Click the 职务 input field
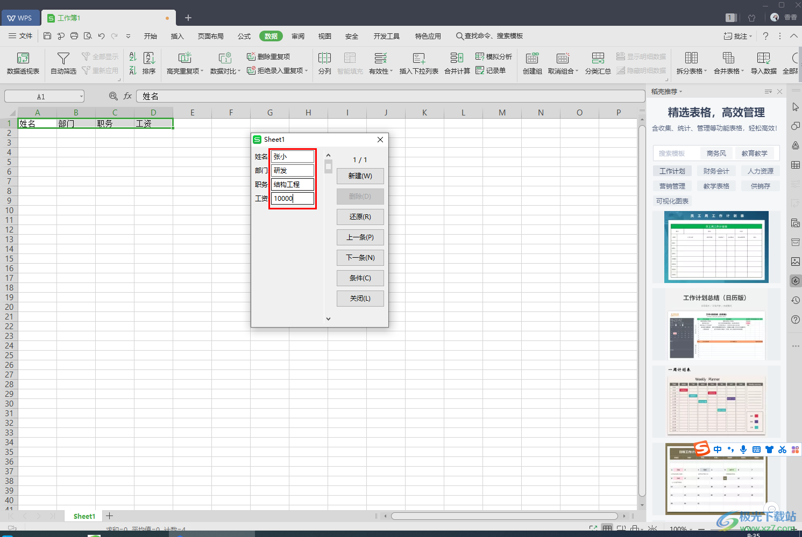 [x=293, y=184]
